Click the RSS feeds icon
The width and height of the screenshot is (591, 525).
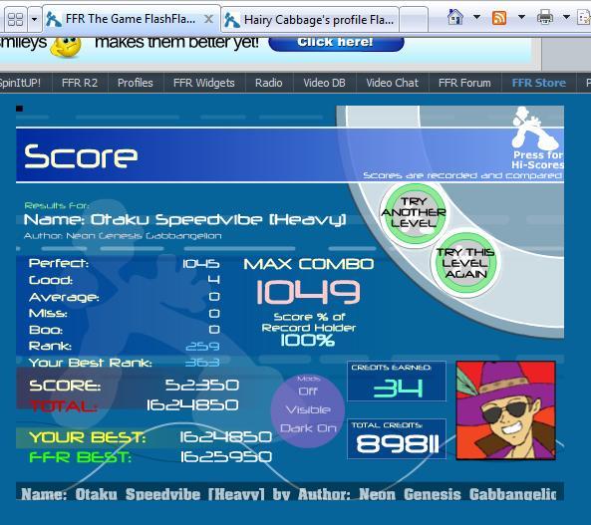click(x=499, y=17)
